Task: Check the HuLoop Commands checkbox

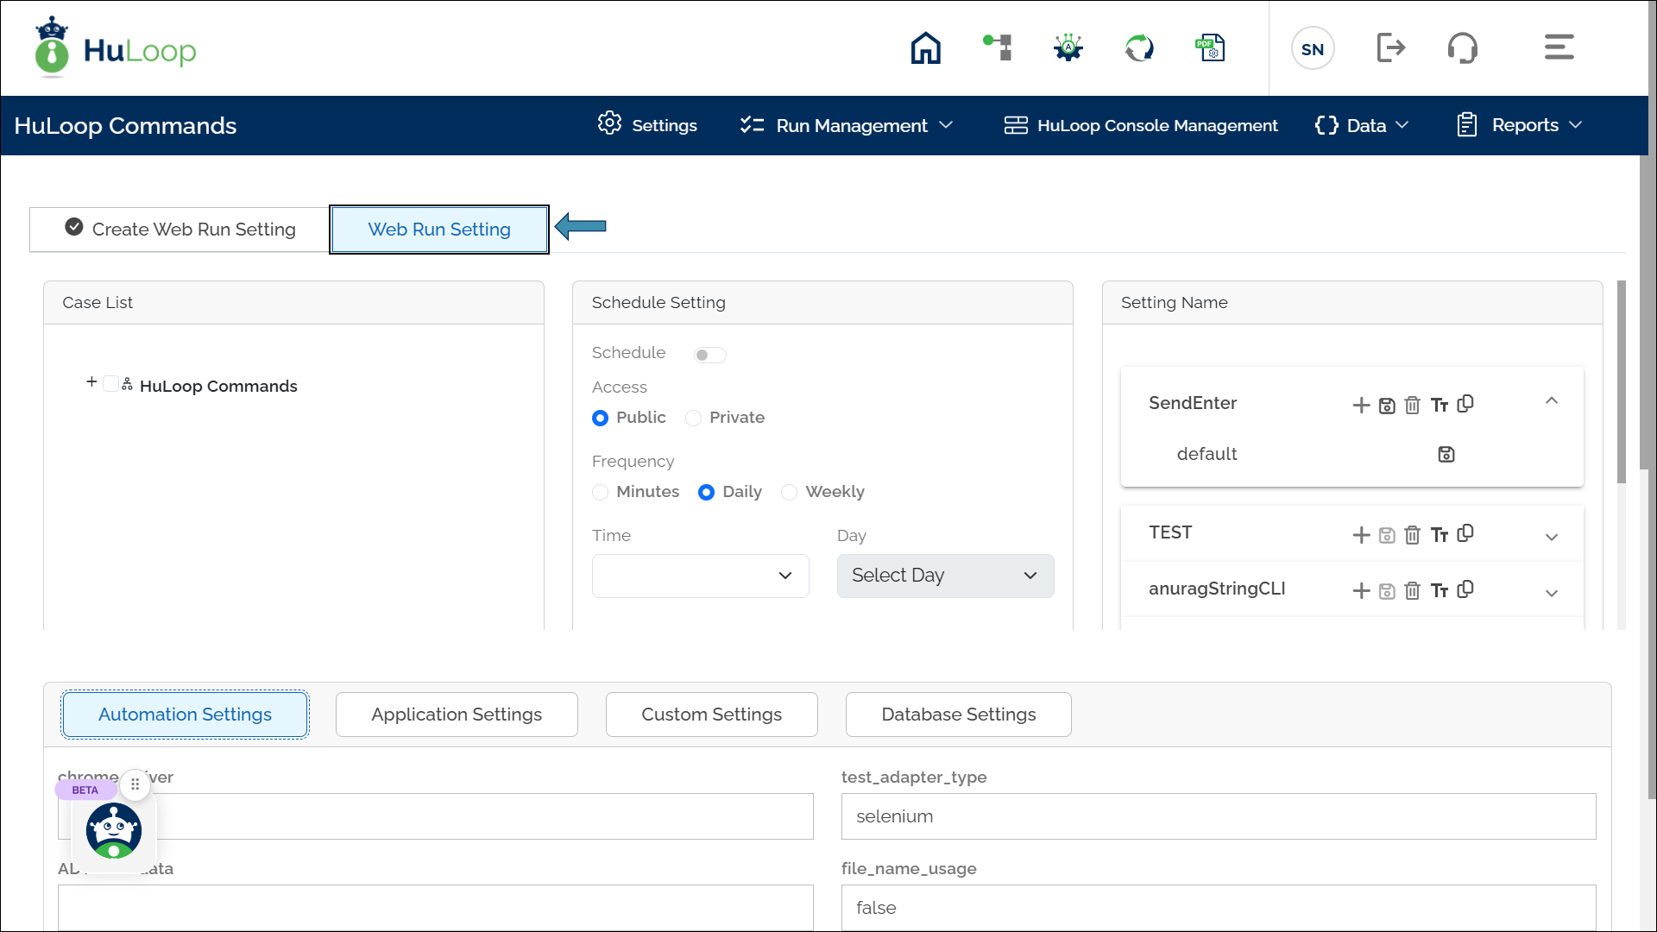Action: coord(110,384)
